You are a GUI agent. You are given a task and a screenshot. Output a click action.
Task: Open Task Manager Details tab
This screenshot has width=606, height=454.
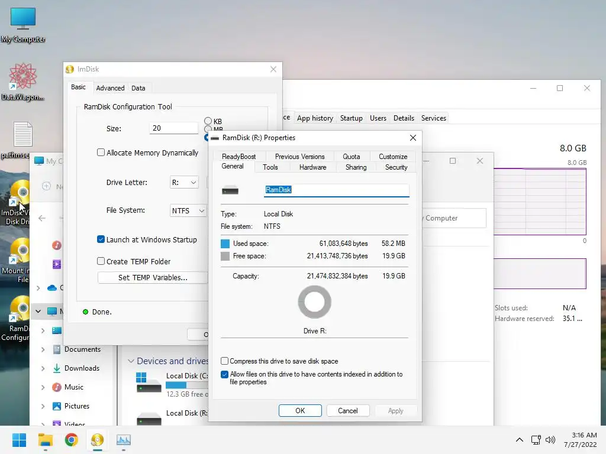(x=404, y=118)
